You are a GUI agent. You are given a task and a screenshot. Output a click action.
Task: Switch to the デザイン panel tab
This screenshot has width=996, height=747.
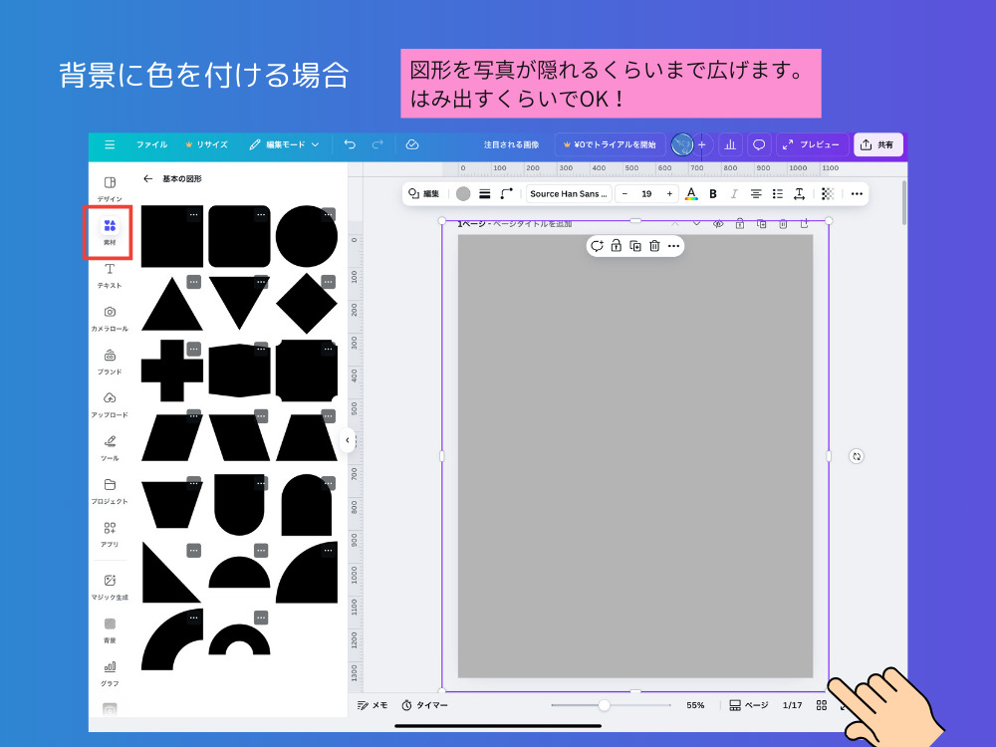[x=110, y=184]
